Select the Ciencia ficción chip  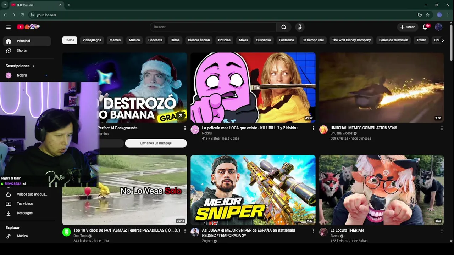click(199, 40)
